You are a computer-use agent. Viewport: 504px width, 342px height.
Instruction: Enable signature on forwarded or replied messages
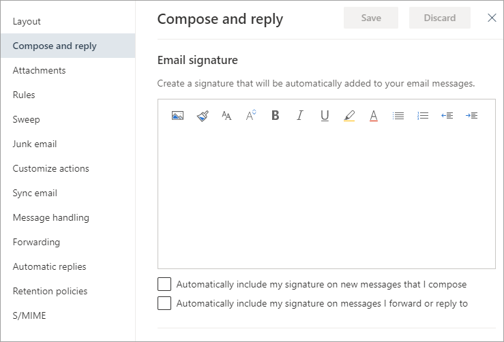(x=164, y=303)
